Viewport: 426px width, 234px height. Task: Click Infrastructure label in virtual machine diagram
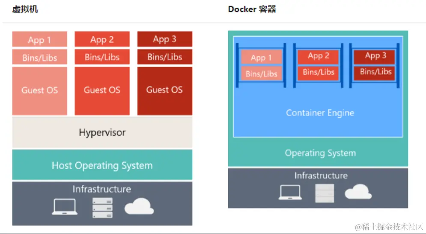click(x=102, y=189)
